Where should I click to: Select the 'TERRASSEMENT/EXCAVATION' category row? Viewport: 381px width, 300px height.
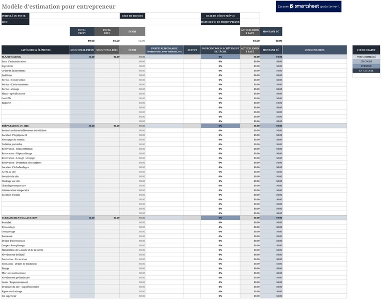174,218
